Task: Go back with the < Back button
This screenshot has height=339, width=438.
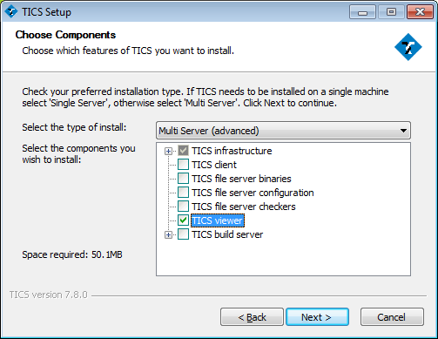Action: (x=252, y=317)
